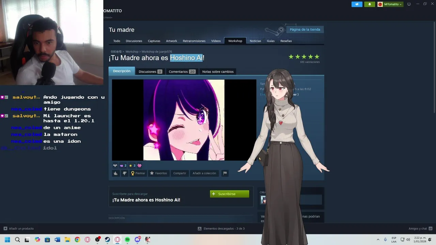The image size is (436, 245).
Task: Select the Descripción item tab
Action: tap(122, 71)
